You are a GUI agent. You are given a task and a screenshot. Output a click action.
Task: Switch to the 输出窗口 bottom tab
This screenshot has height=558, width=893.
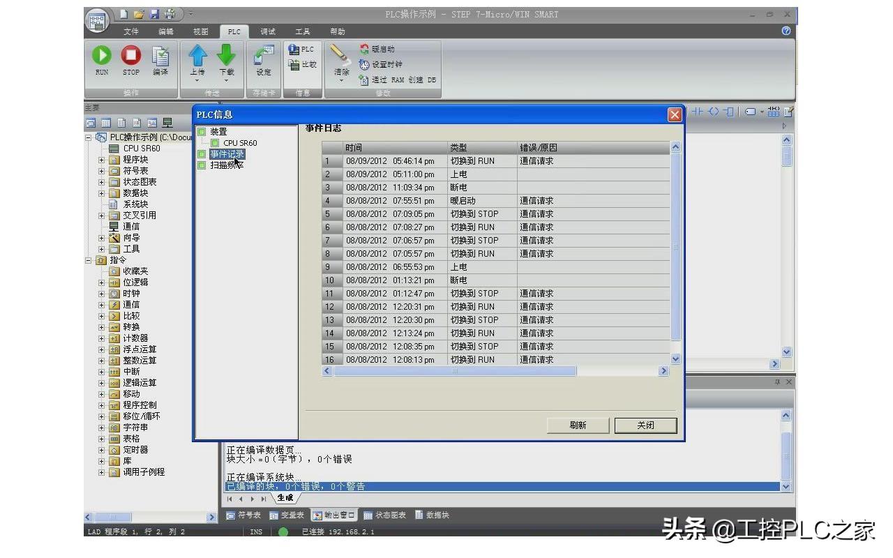pyautogui.click(x=333, y=515)
